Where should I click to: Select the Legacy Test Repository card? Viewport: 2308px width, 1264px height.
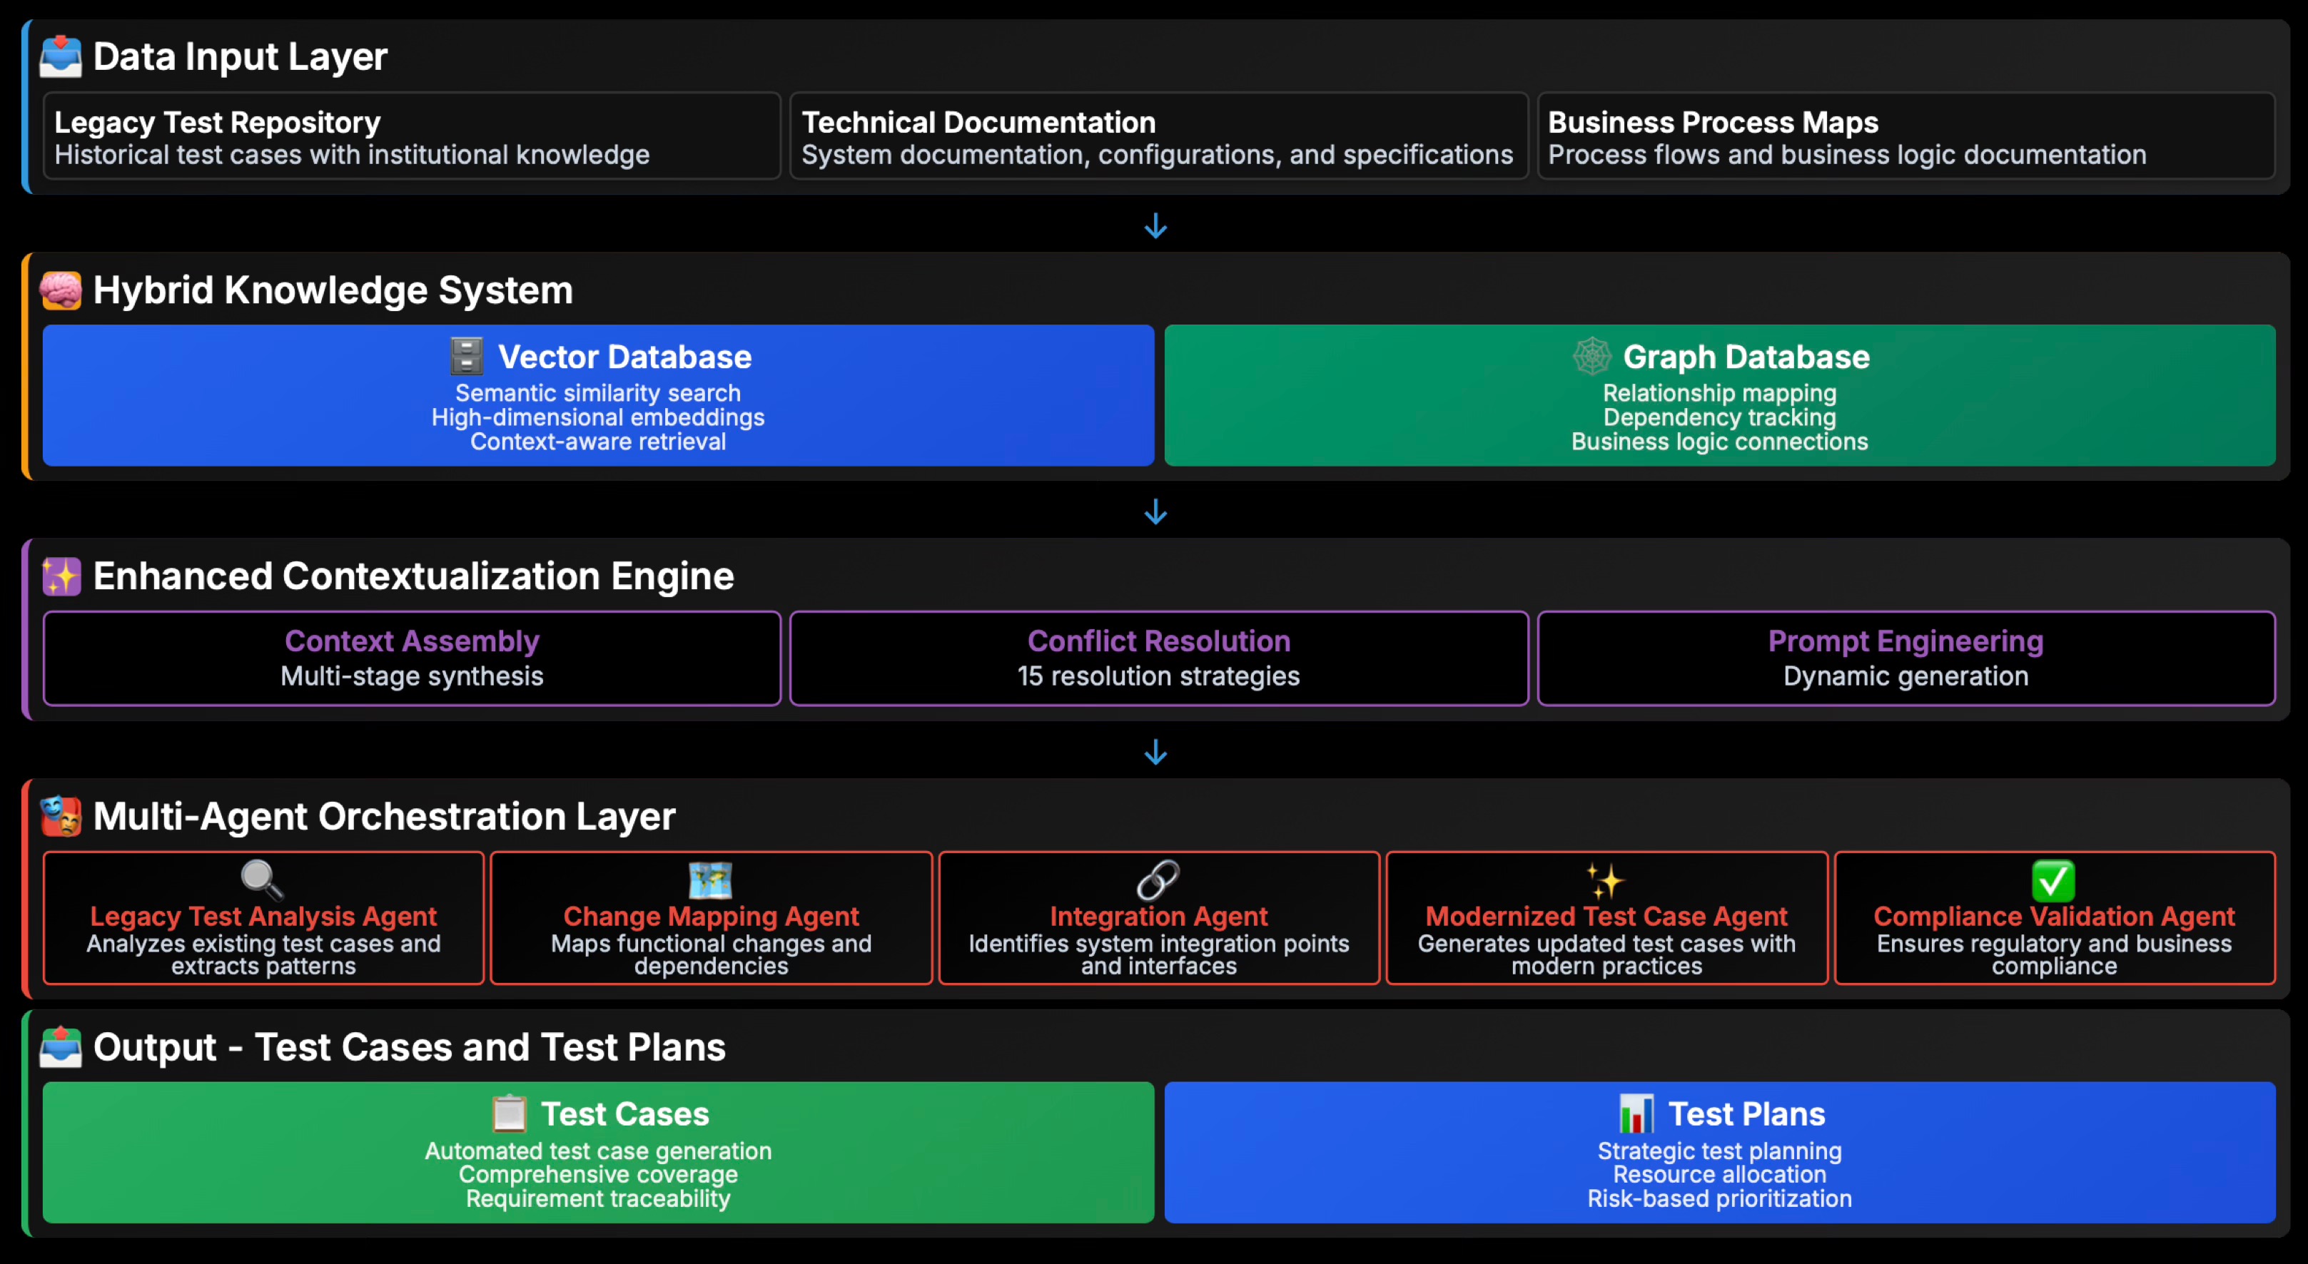[x=412, y=136]
